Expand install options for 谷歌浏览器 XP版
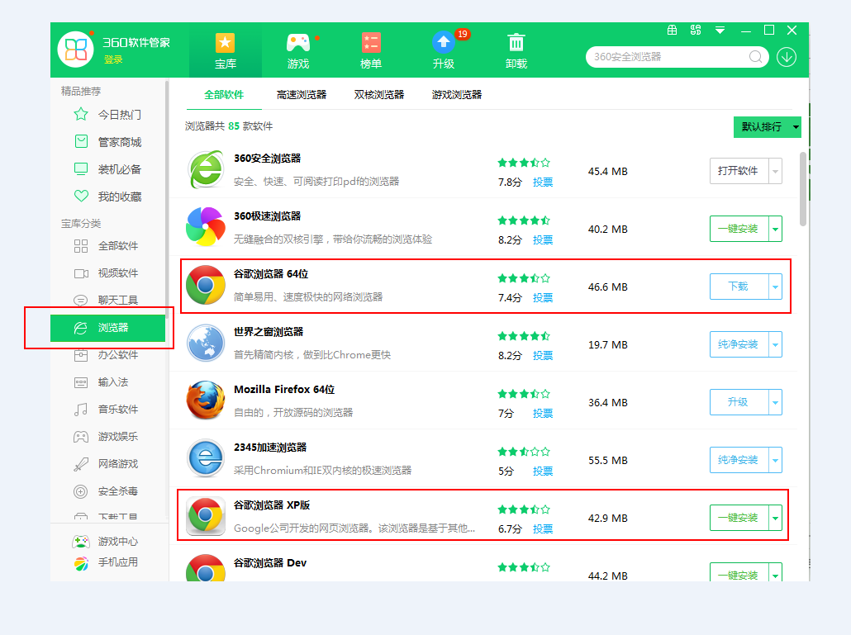The width and height of the screenshot is (851, 635). pos(775,518)
